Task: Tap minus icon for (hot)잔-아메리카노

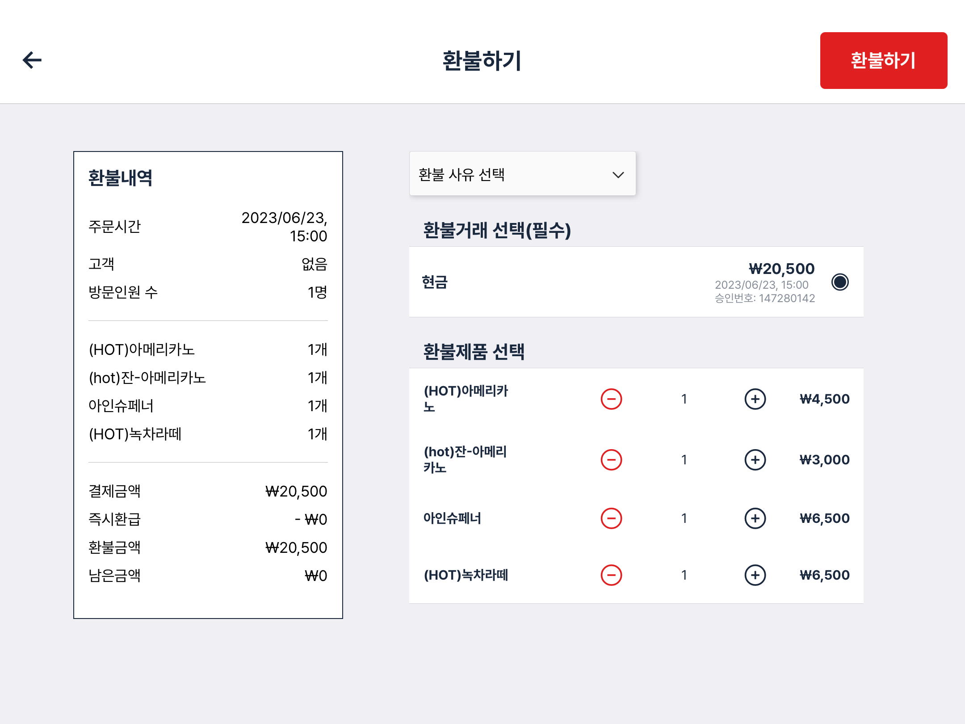Action: click(x=611, y=460)
